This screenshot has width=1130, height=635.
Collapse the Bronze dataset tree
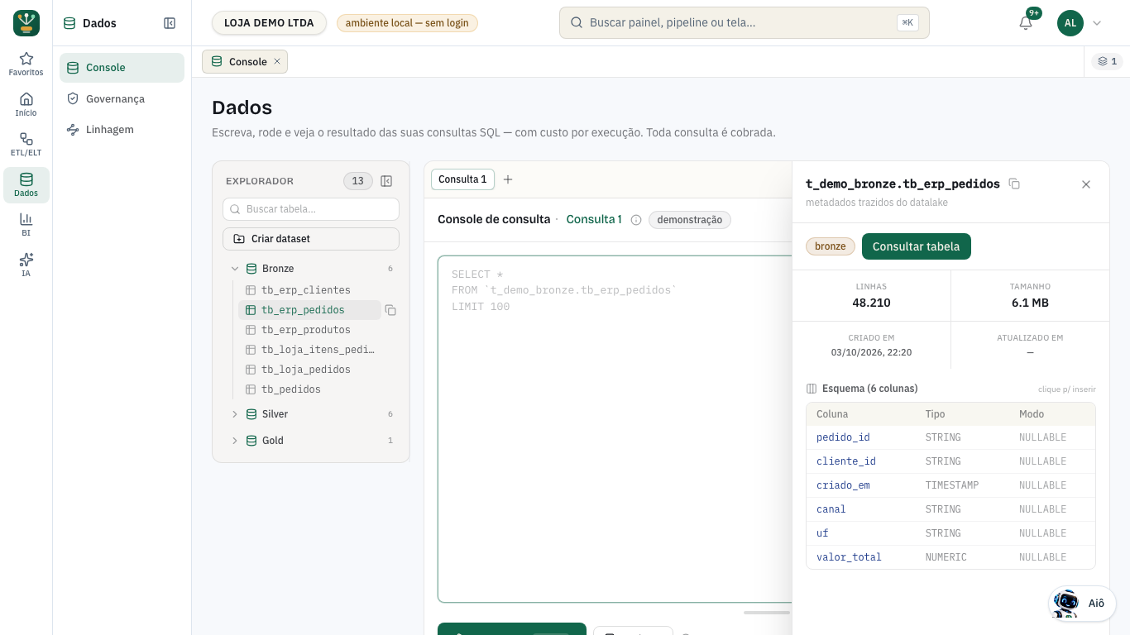[x=235, y=269]
